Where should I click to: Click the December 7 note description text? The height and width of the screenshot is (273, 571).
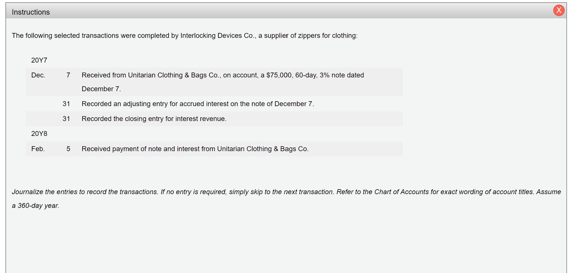101,89
